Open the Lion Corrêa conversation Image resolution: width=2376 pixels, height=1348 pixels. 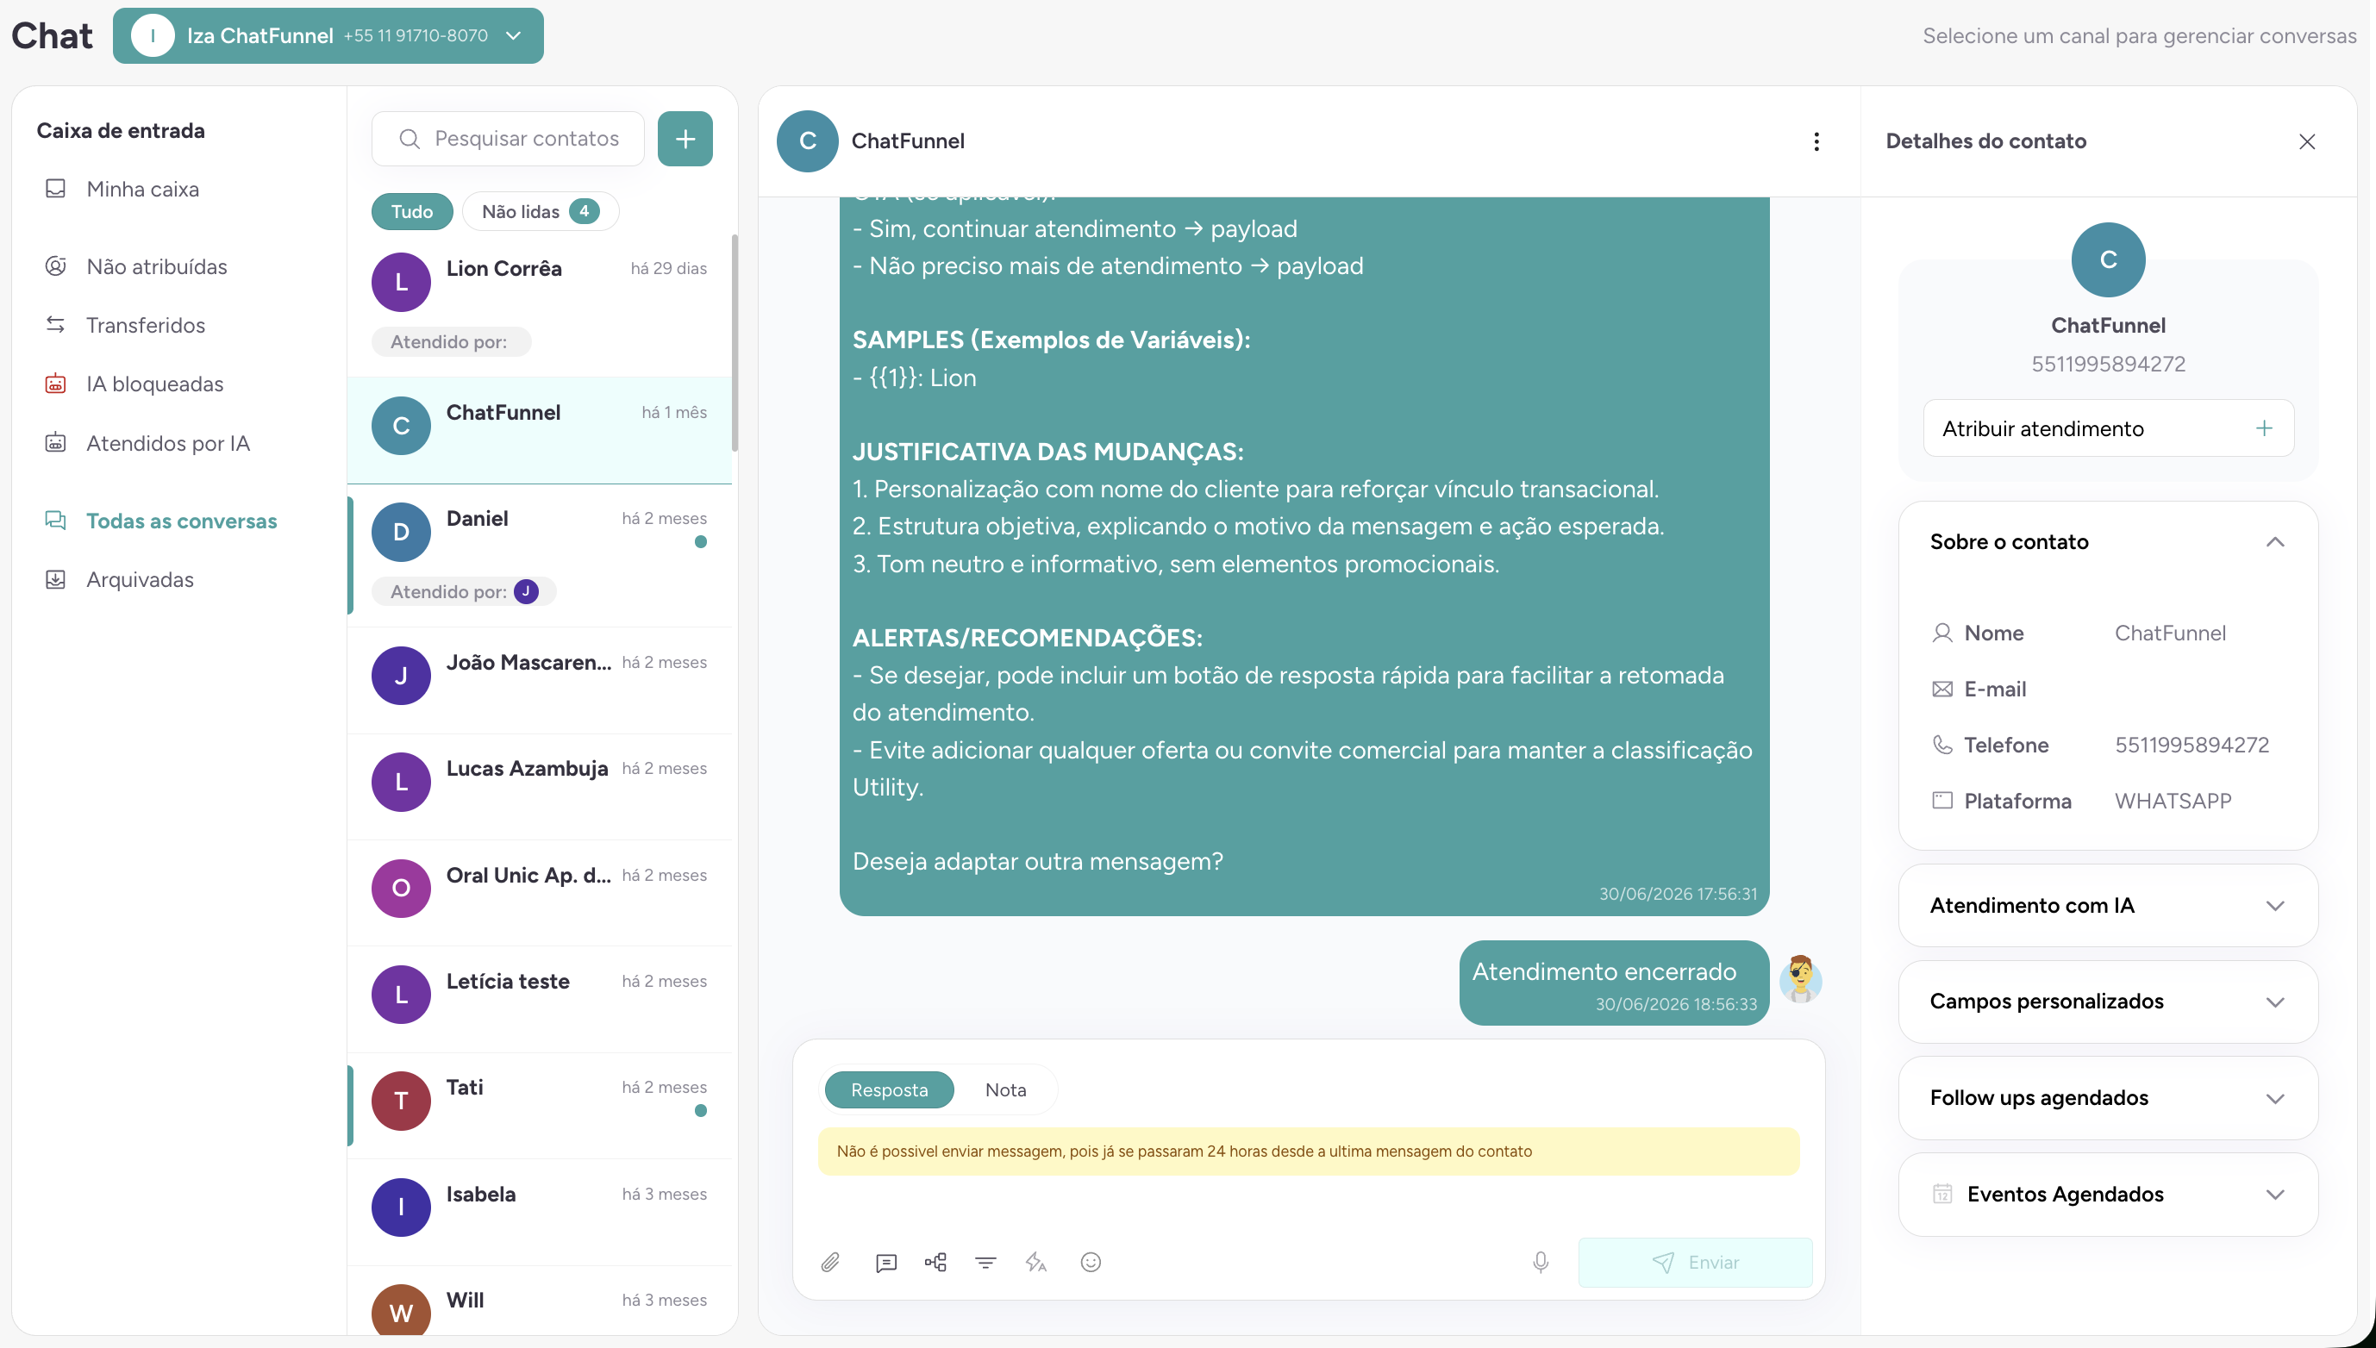pyautogui.click(x=540, y=305)
